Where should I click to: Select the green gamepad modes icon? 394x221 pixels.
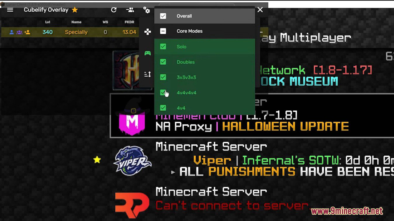click(147, 53)
